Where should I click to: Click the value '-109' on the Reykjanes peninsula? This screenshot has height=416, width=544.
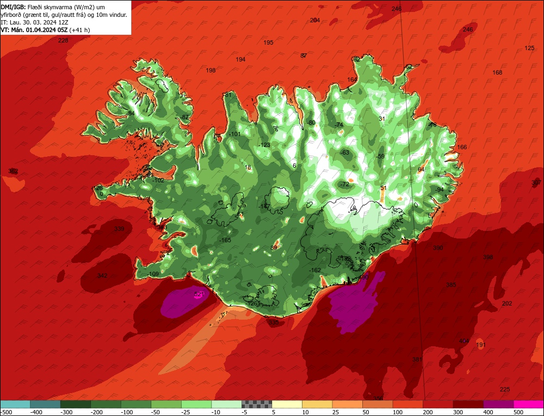(152, 274)
